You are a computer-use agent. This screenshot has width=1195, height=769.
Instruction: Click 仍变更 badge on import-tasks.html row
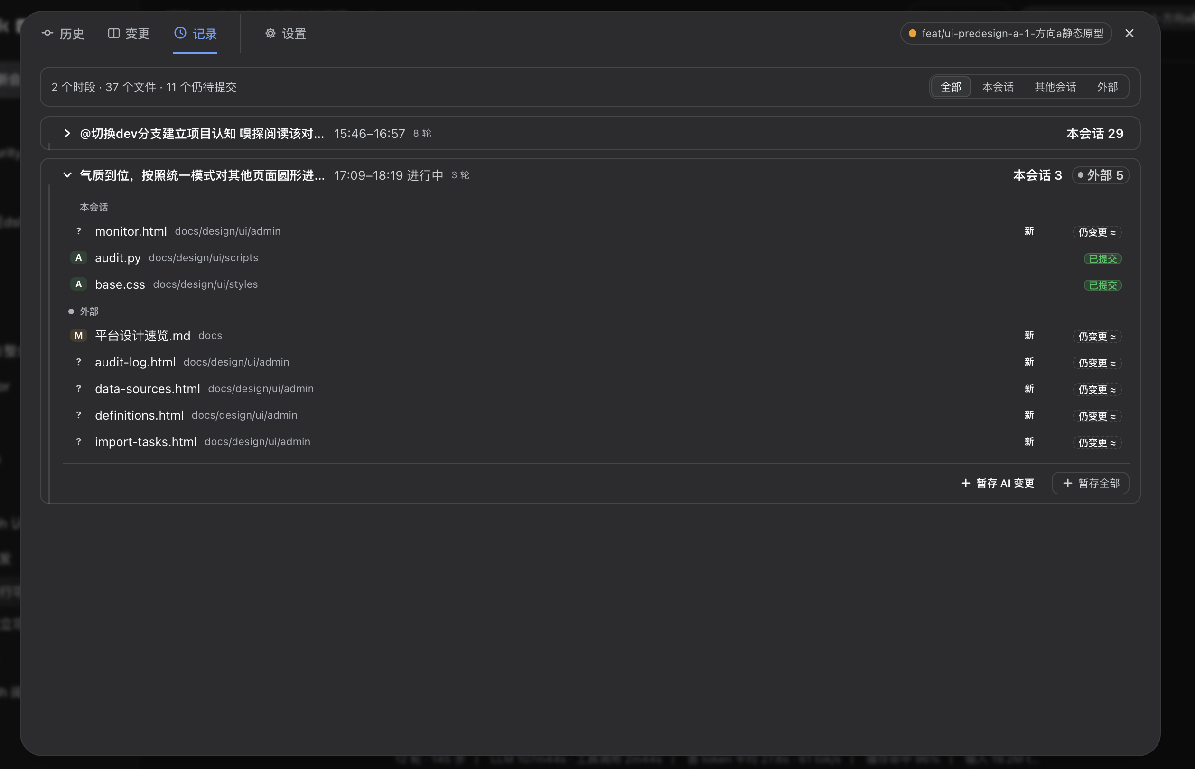pos(1097,442)
